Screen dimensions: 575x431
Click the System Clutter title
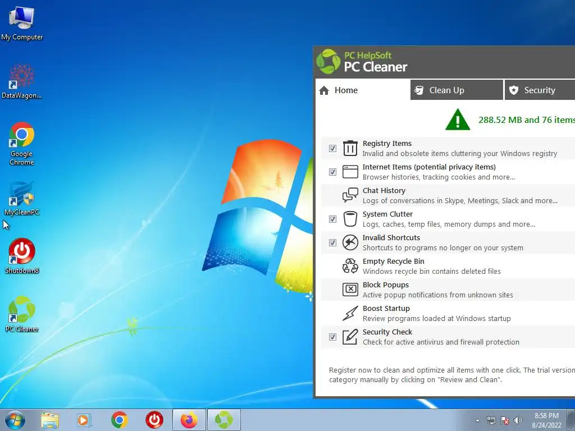(x=387, y=214)
